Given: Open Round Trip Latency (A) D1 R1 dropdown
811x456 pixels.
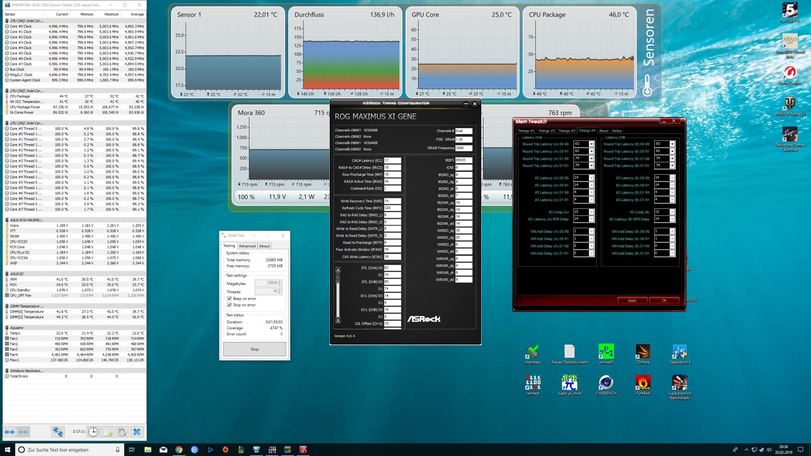Looking at the screenshot, I should coord(591,166).
